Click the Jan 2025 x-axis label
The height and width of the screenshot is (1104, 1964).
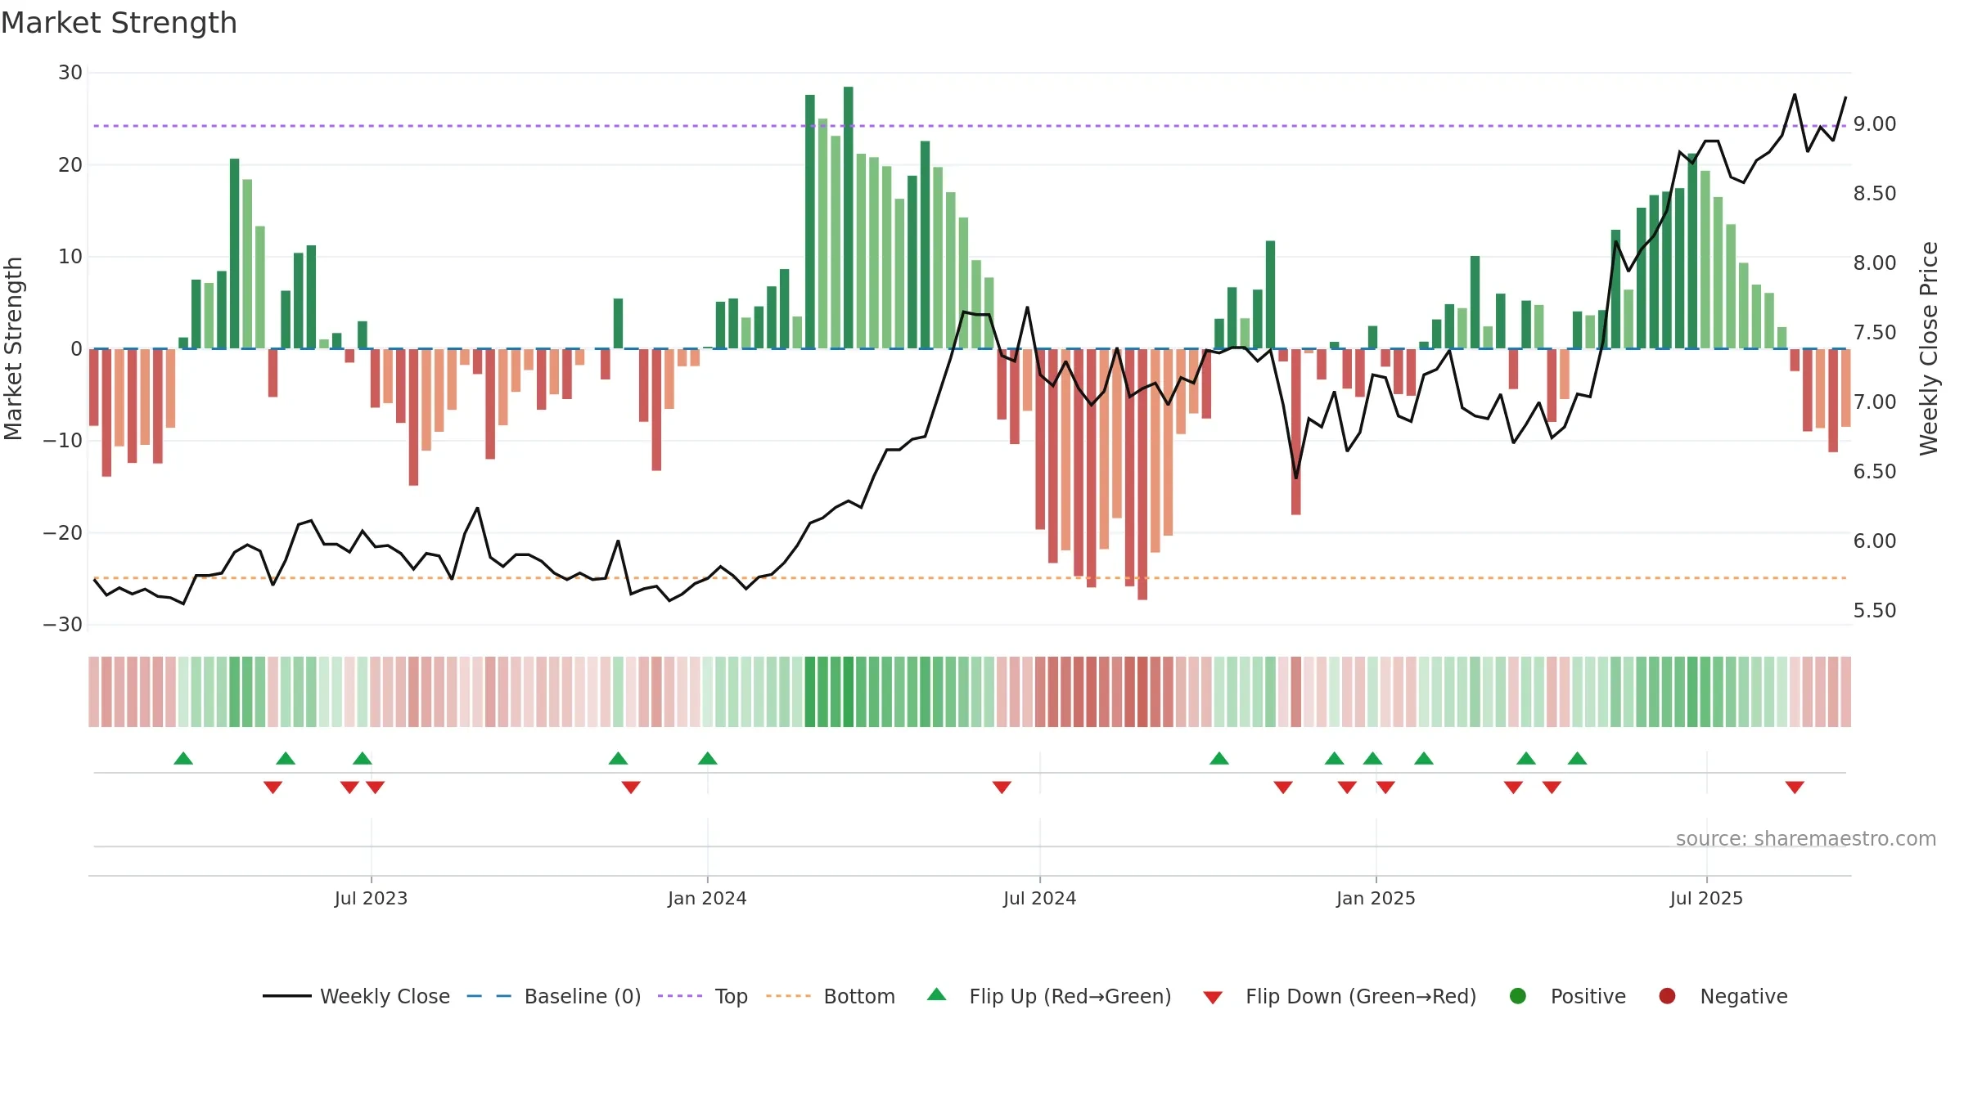coord(1376,898)
